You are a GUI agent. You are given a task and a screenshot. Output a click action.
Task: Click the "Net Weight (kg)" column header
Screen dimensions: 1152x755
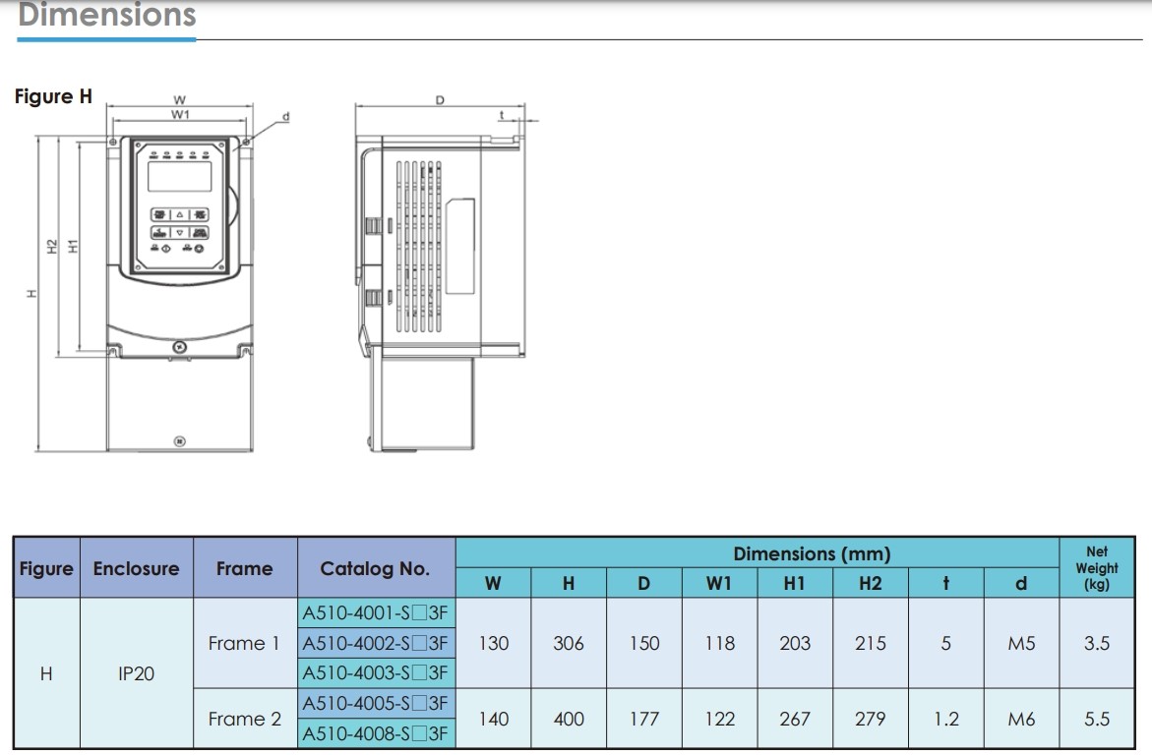pos(1097,567)
